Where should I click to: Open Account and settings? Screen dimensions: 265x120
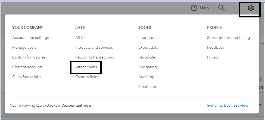click(30, 38)
